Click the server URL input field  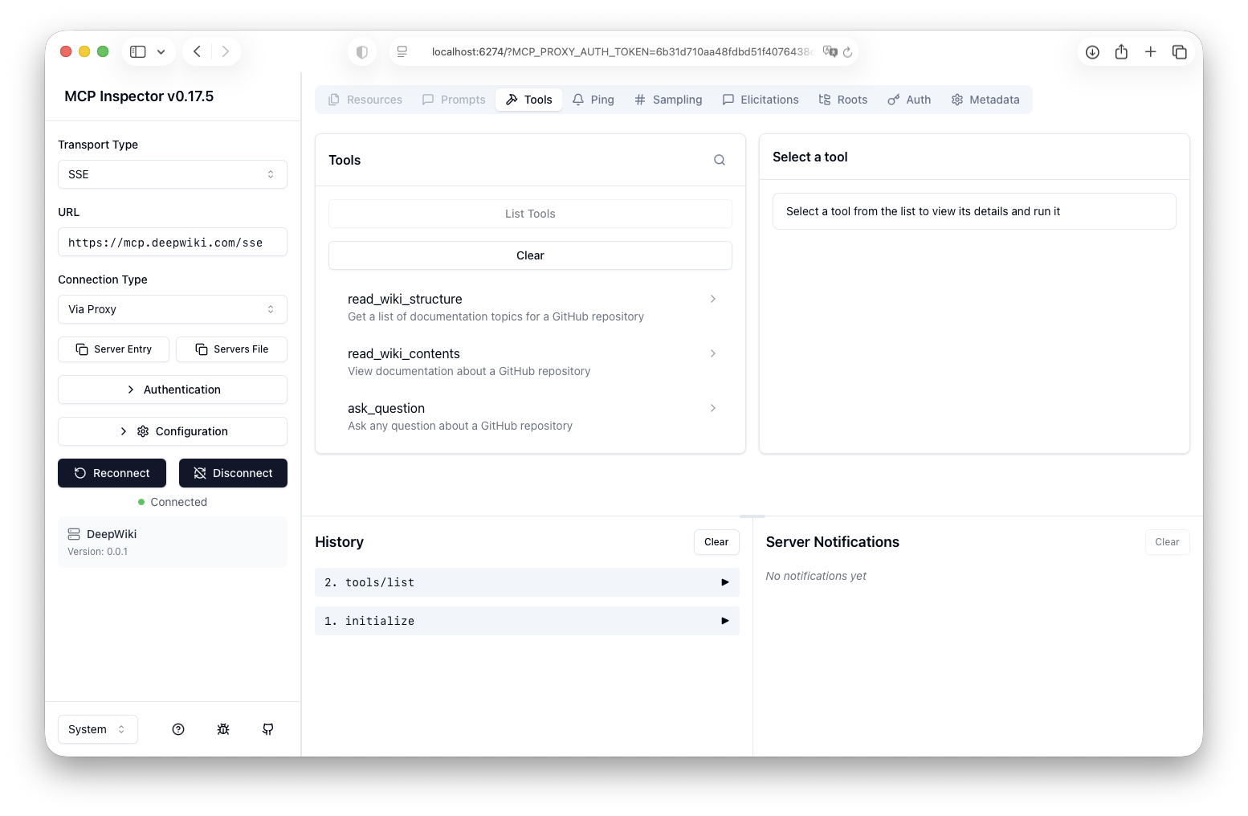coord(173,243)
